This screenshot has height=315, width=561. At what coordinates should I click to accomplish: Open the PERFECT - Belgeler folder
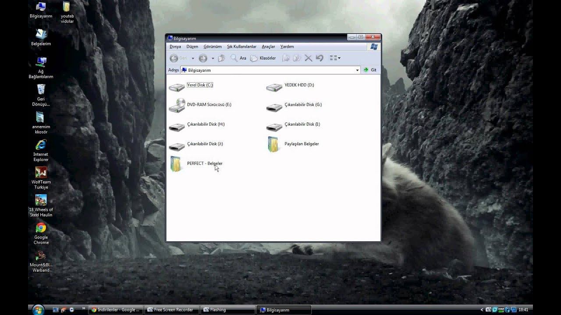point(196,164)
